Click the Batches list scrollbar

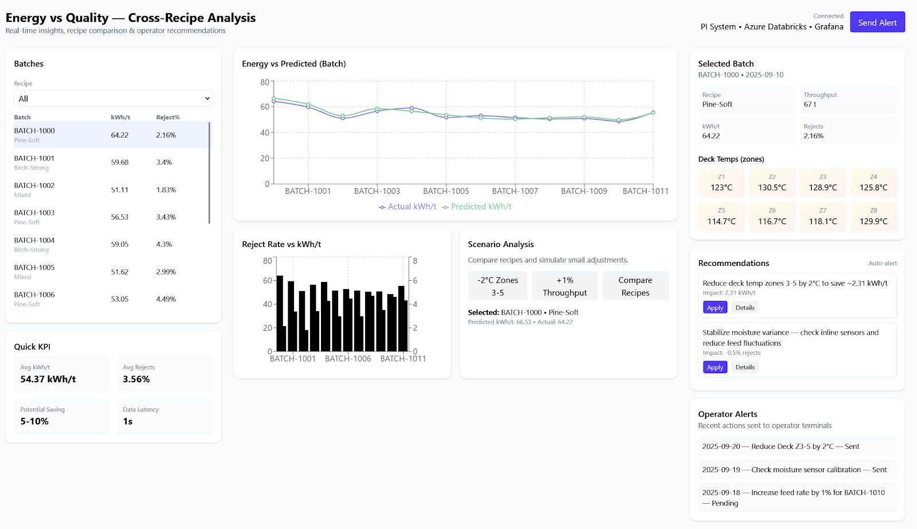(x=209, y=173)
